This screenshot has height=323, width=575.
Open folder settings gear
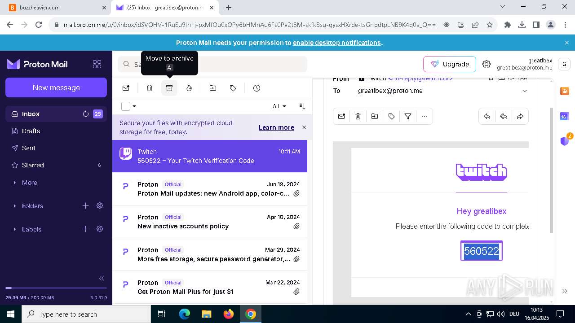coord(100,205)
